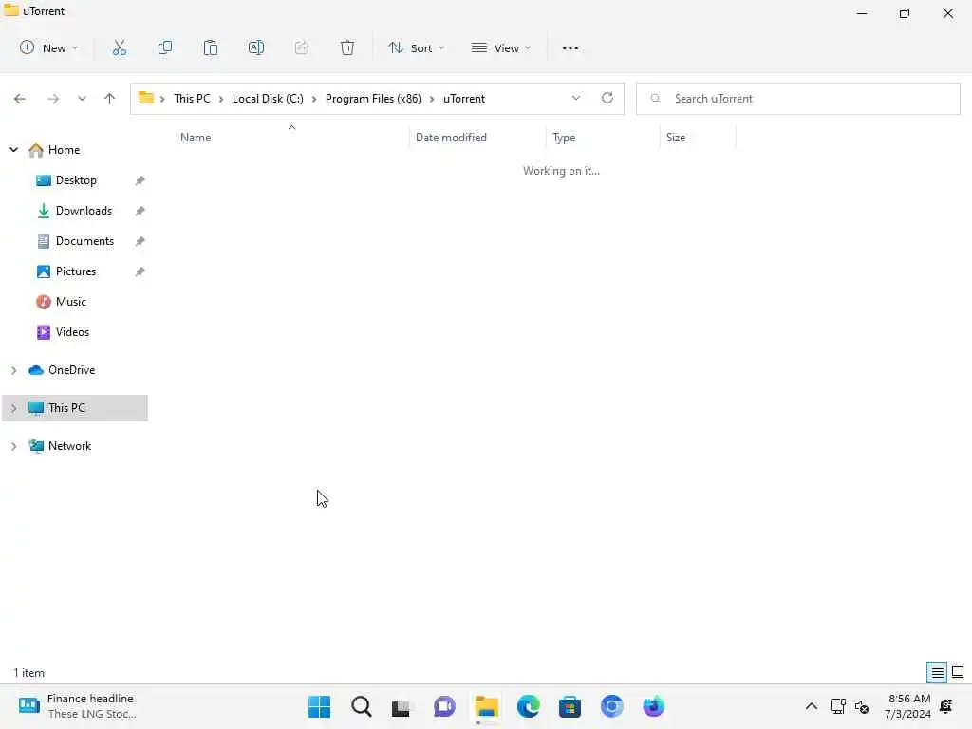Launch Chromium browser from taskbar

pyautogui.click(x=612, y=706)
